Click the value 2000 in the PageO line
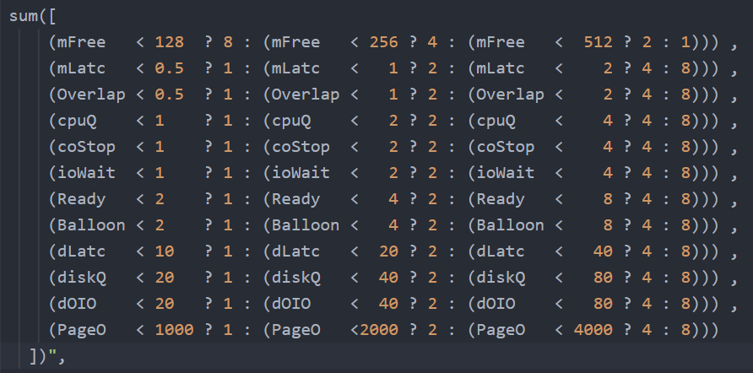The height and width of the screenshot is (373, 753). [379, 330]
